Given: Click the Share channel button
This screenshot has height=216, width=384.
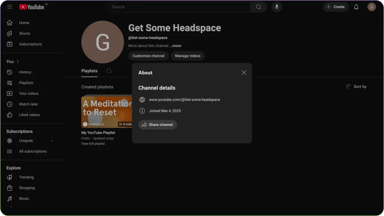Looking at the screenshot, I should pos(157,125).
